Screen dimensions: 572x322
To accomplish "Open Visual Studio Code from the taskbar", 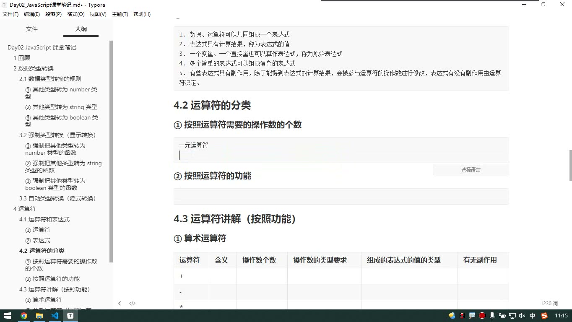I will coord(55,316).
